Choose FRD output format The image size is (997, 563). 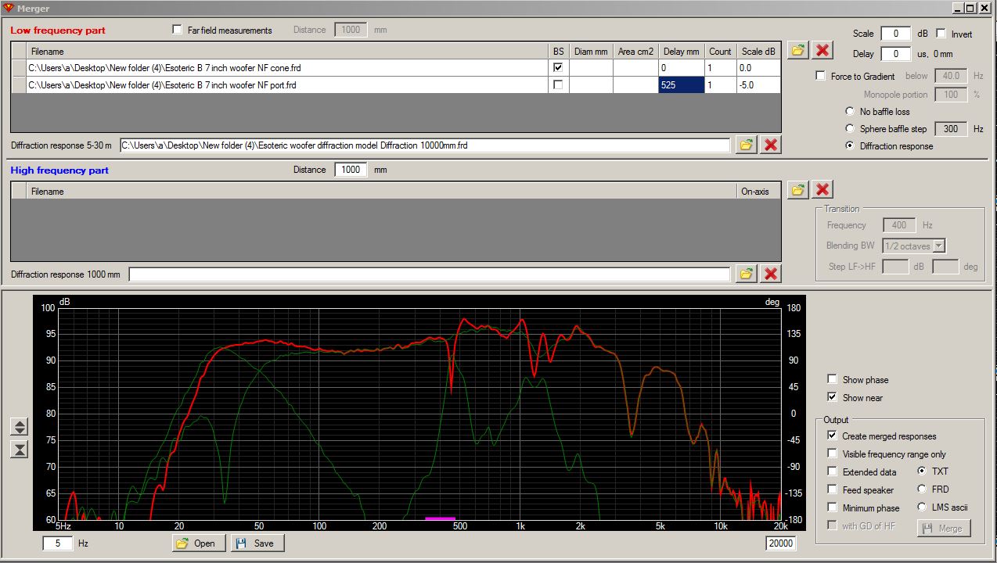click(922, 489)
